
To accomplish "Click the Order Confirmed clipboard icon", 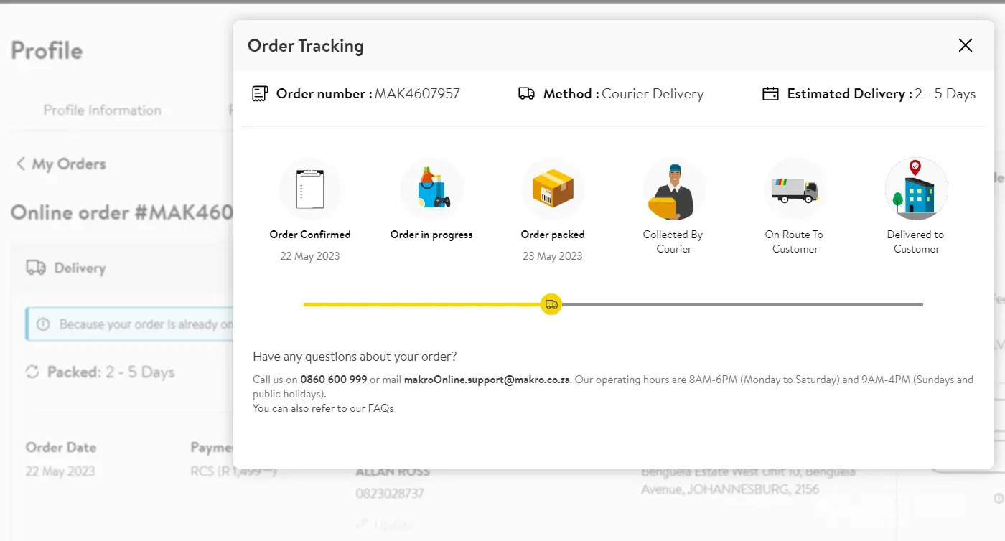I will tap(310, 189).
